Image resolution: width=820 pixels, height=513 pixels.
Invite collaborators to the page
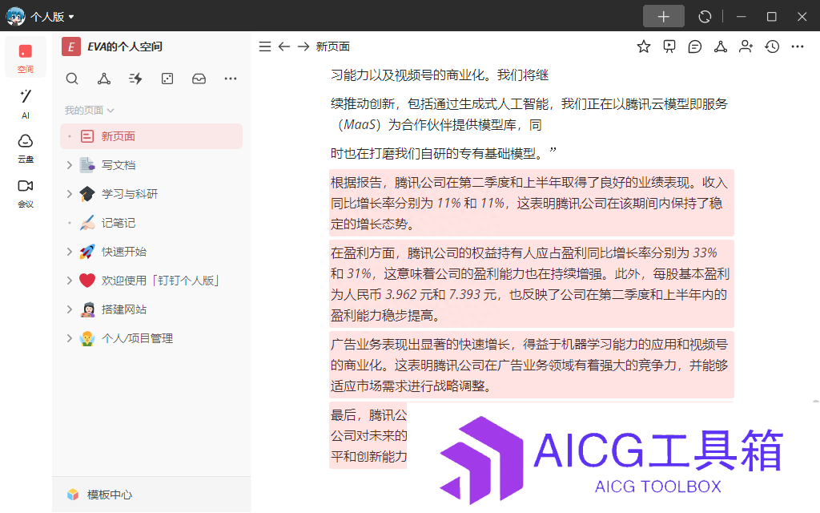point(746,46)
